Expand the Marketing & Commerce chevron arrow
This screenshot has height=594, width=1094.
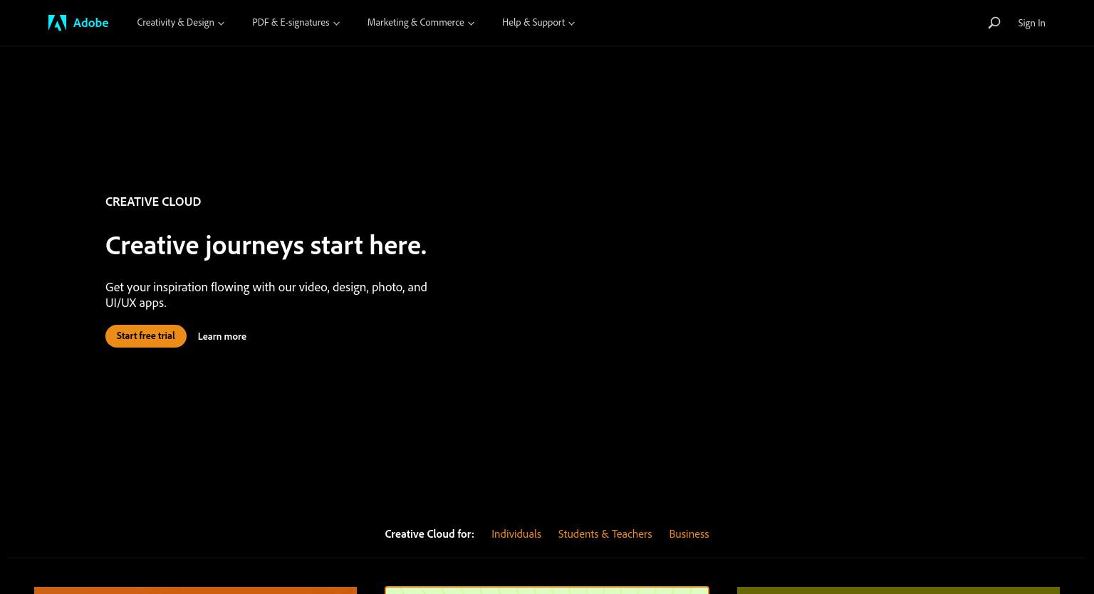[x=471, y=24]
